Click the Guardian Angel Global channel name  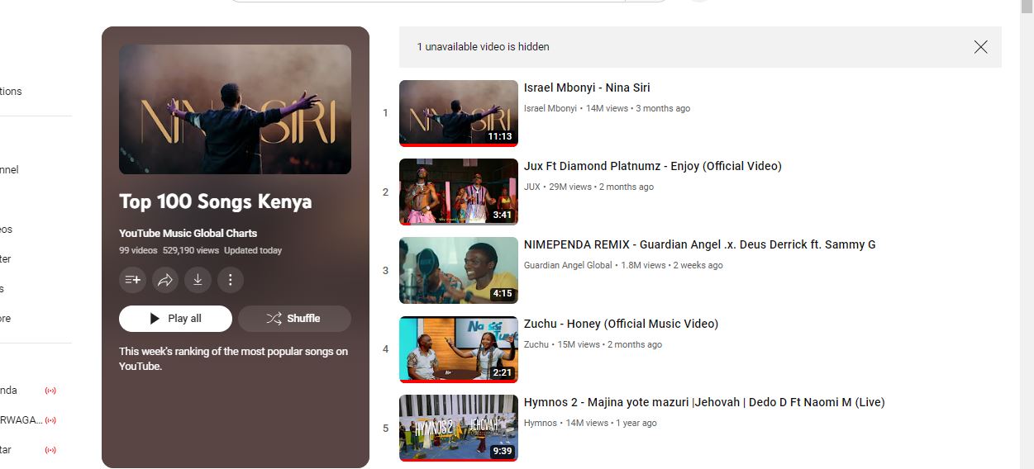tap(568, 265)
